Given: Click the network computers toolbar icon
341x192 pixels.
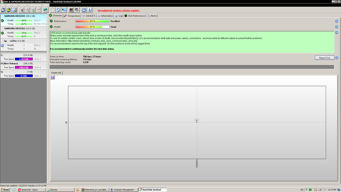Looking at the screenshot, I should 64,10.
